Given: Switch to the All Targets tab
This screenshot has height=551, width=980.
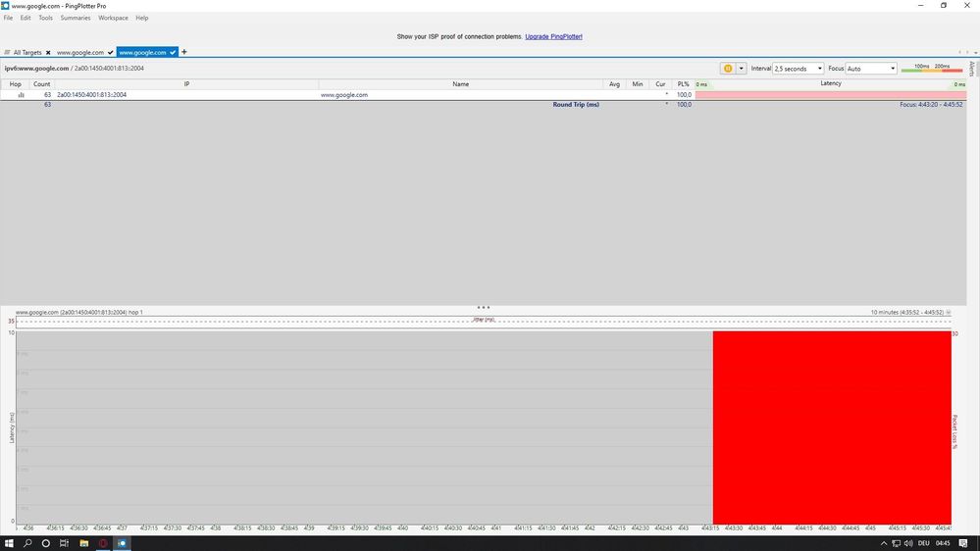Looking at the screenshot, I should [27, 53].
